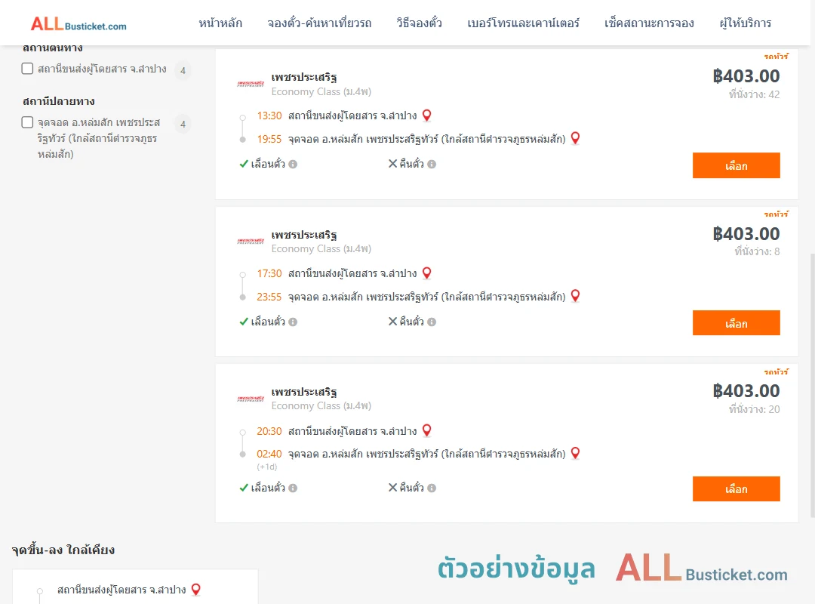This screenshot has width=815, height=604.
Task: Click departure time 13:30
Action: [269, 116]
